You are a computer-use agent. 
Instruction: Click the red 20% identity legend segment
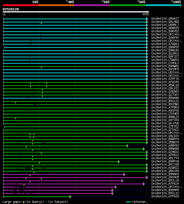click(21, 5)
